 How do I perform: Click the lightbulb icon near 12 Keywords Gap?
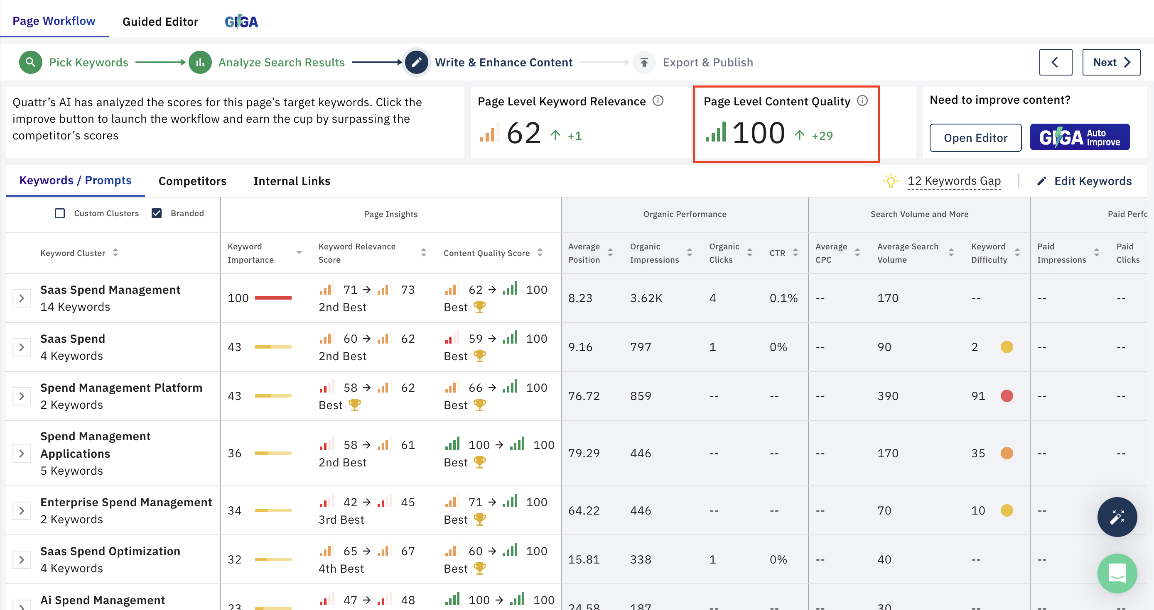pyautogui.click(x=891, y=181)
